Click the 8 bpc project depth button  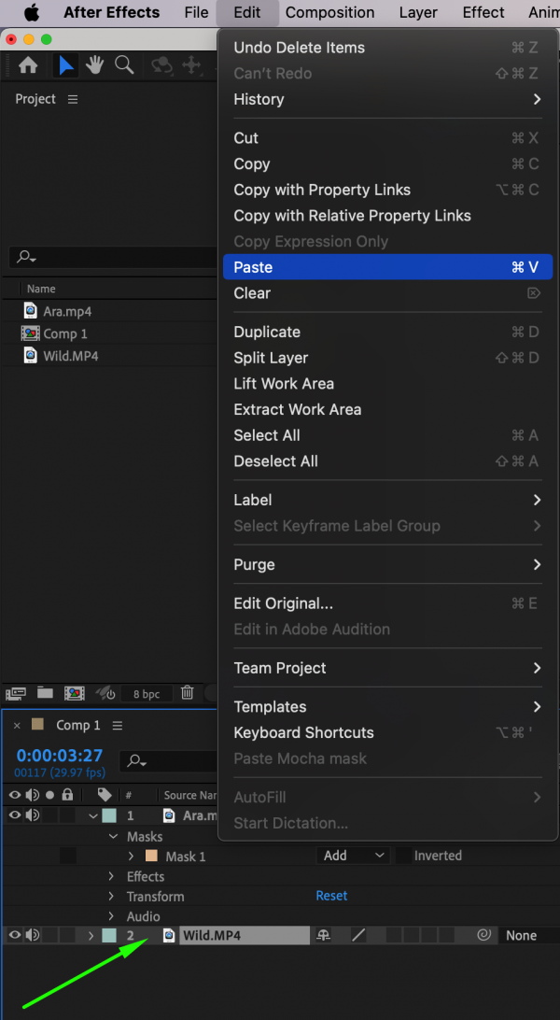click(147, 693)
